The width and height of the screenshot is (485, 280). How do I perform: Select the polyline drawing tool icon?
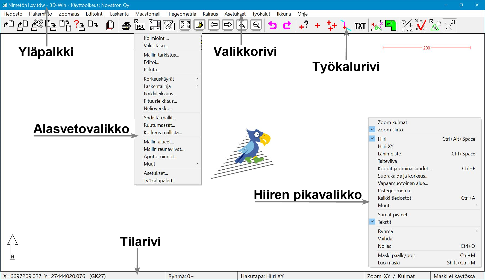346,25
